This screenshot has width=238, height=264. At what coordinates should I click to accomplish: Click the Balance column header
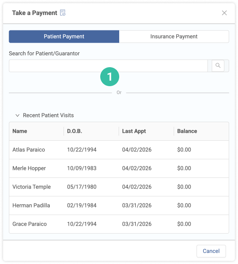[x=187, y=131]
